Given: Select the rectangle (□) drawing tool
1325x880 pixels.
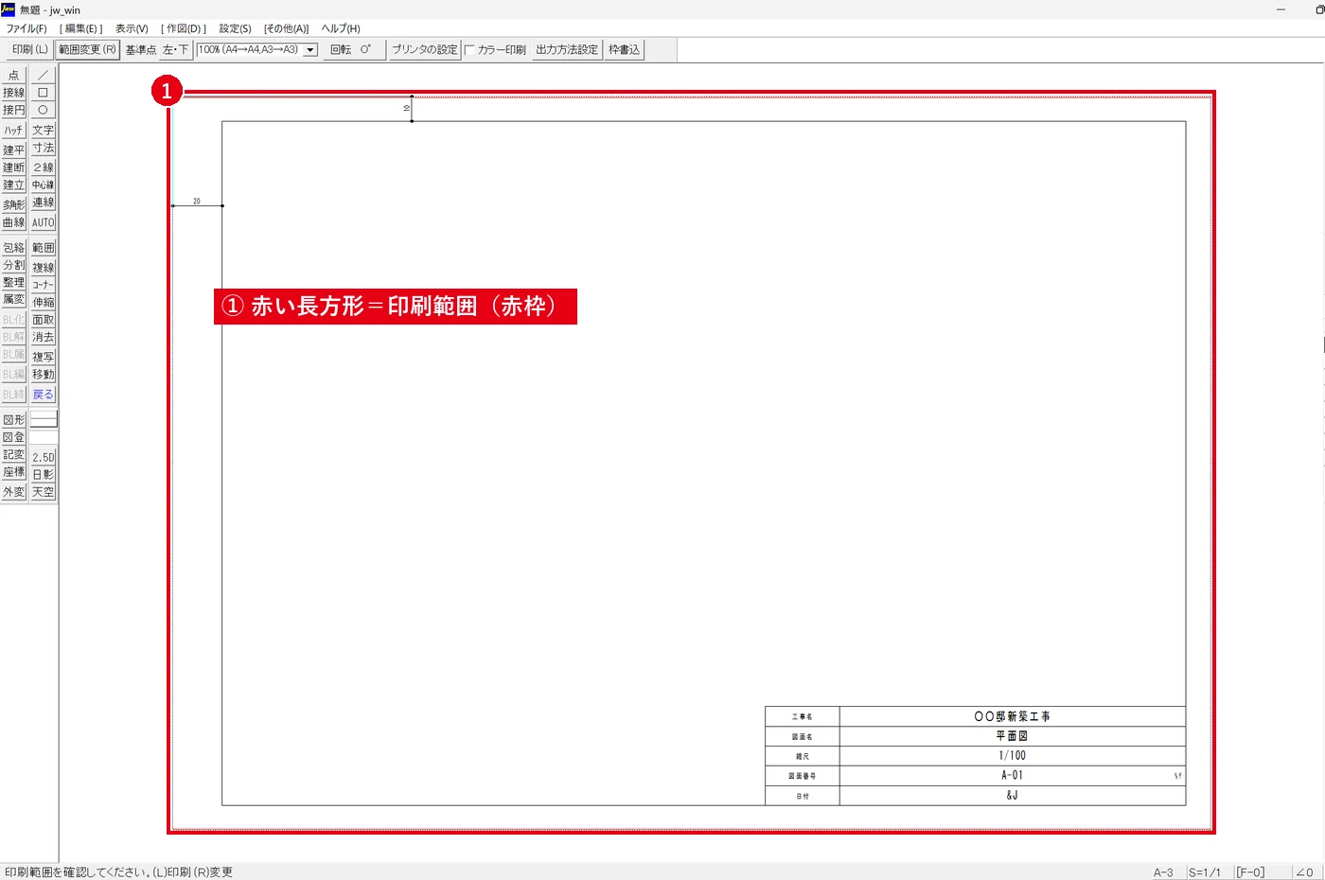Looking at the screenshot, I should (43, 93).
